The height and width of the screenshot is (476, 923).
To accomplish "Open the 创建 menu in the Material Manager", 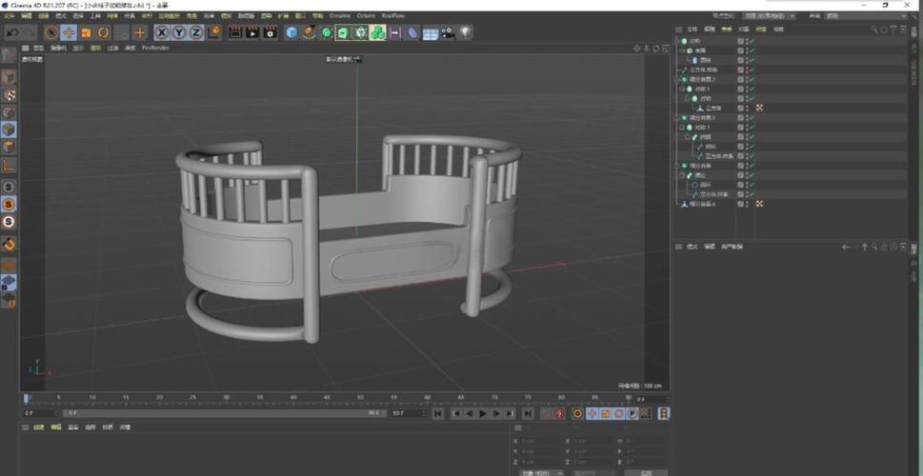I will point(39,427).
